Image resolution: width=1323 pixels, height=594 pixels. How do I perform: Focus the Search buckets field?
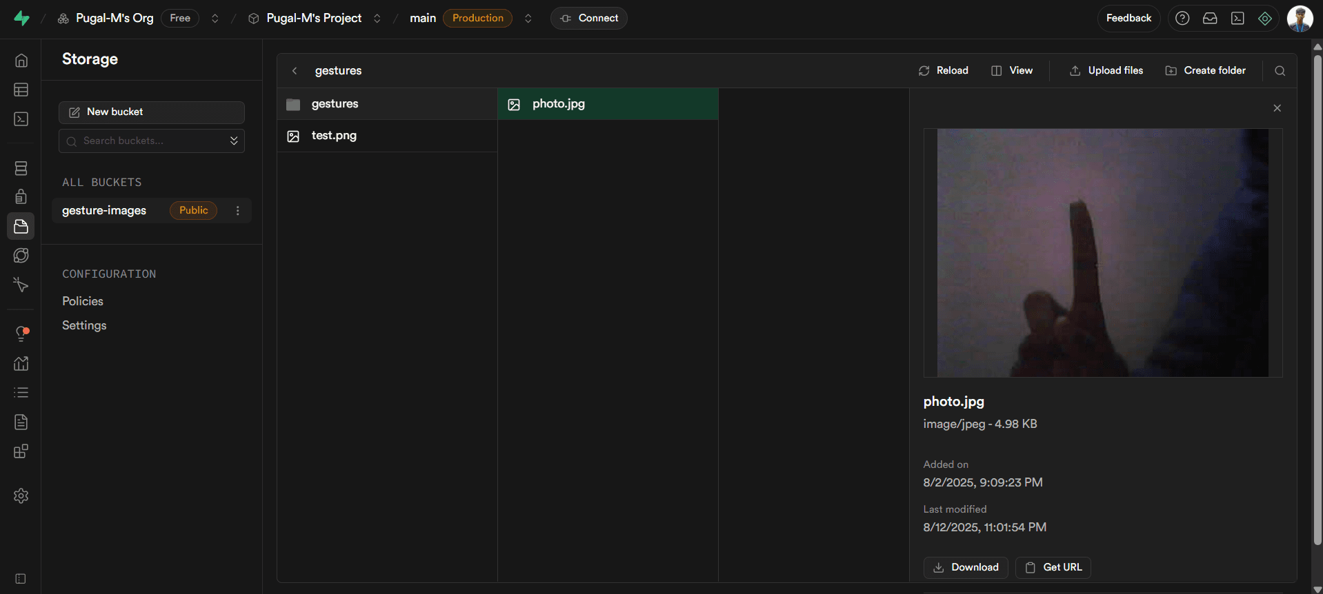coord(152,141)
